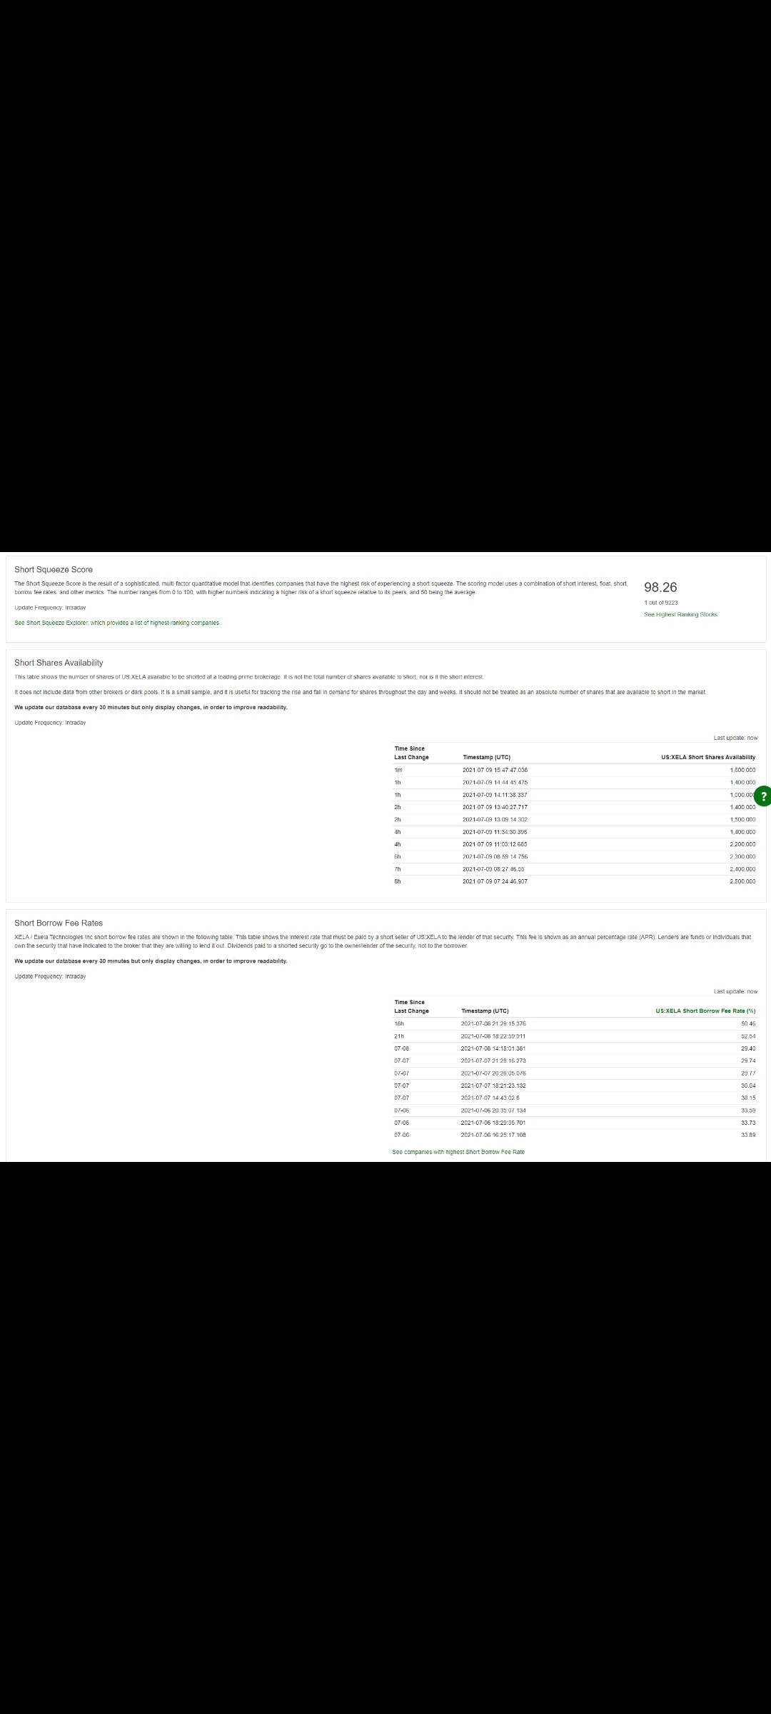
Task: Click the '2,400,000' shares availability value
Action: pos(742,869)
